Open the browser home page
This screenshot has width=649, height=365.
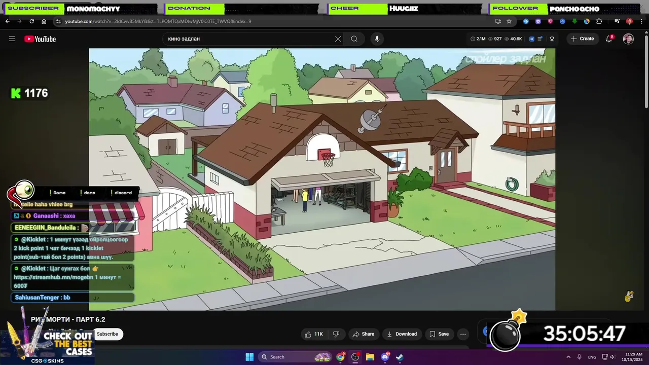[44, 21]
